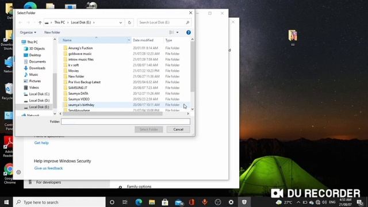
Task: Confirm with the Select Folder button
Action: 149,129
